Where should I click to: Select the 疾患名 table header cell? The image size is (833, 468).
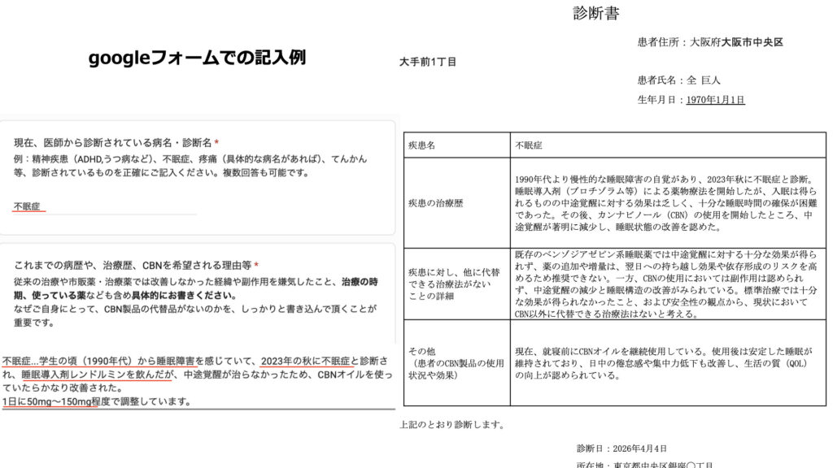pyautogui.click(x=422, y=145)
